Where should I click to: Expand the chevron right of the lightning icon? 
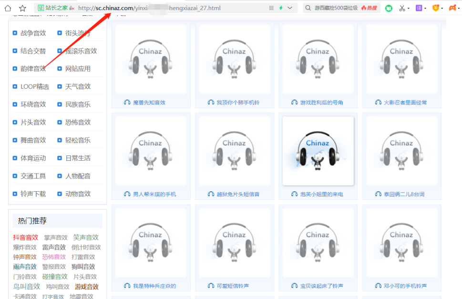(x=289, y=7)
